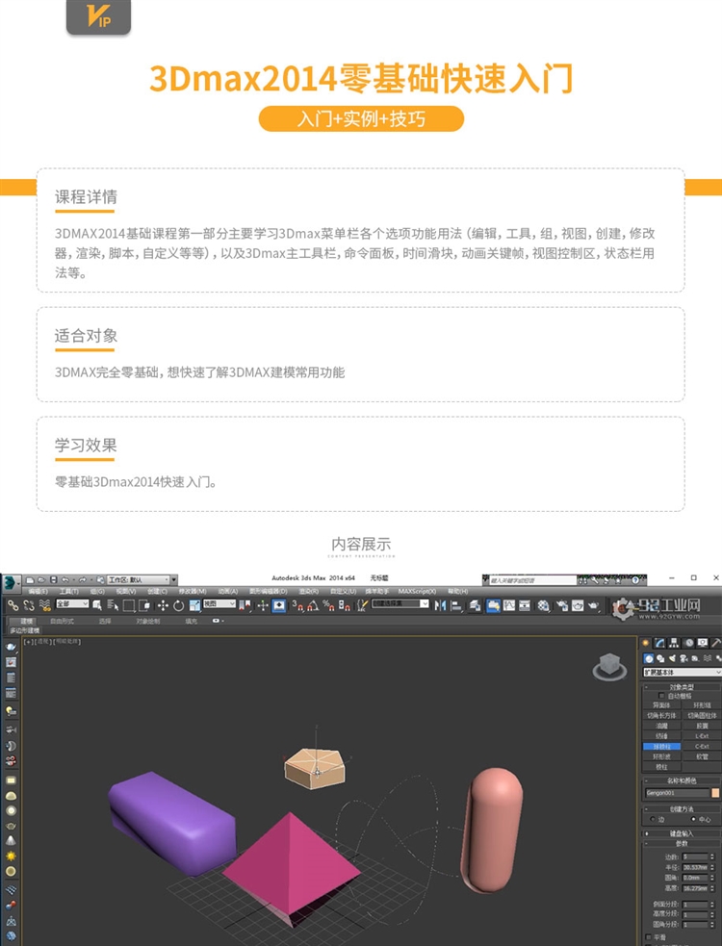Collapse the 名称和颜色 rollout
The height and width of the screenshot is (946, 722).
tap(683, 780)
